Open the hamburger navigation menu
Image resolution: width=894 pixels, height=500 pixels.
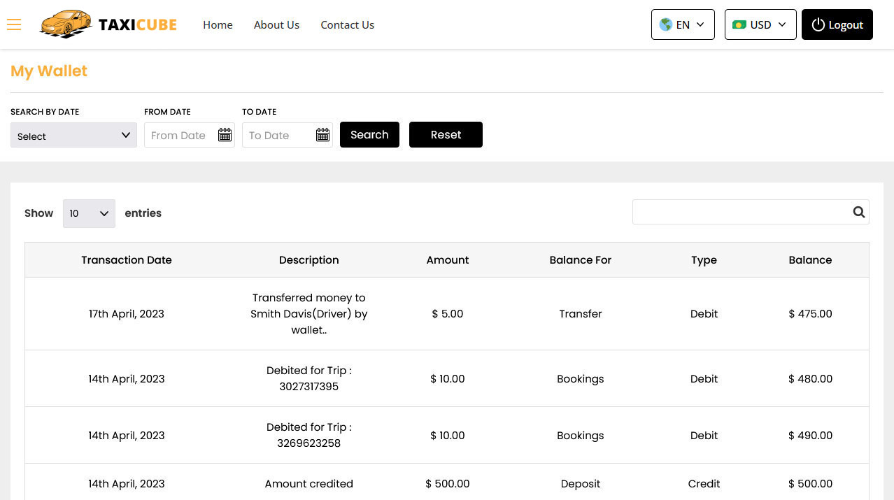click(14, 24)
